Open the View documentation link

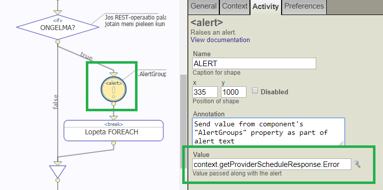220,40
